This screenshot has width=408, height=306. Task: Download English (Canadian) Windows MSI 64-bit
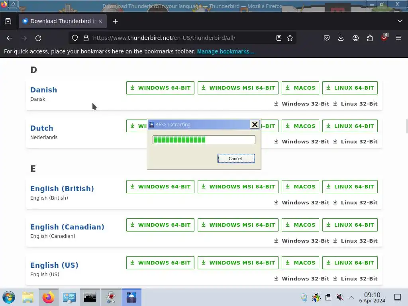[x=238, y=225]
